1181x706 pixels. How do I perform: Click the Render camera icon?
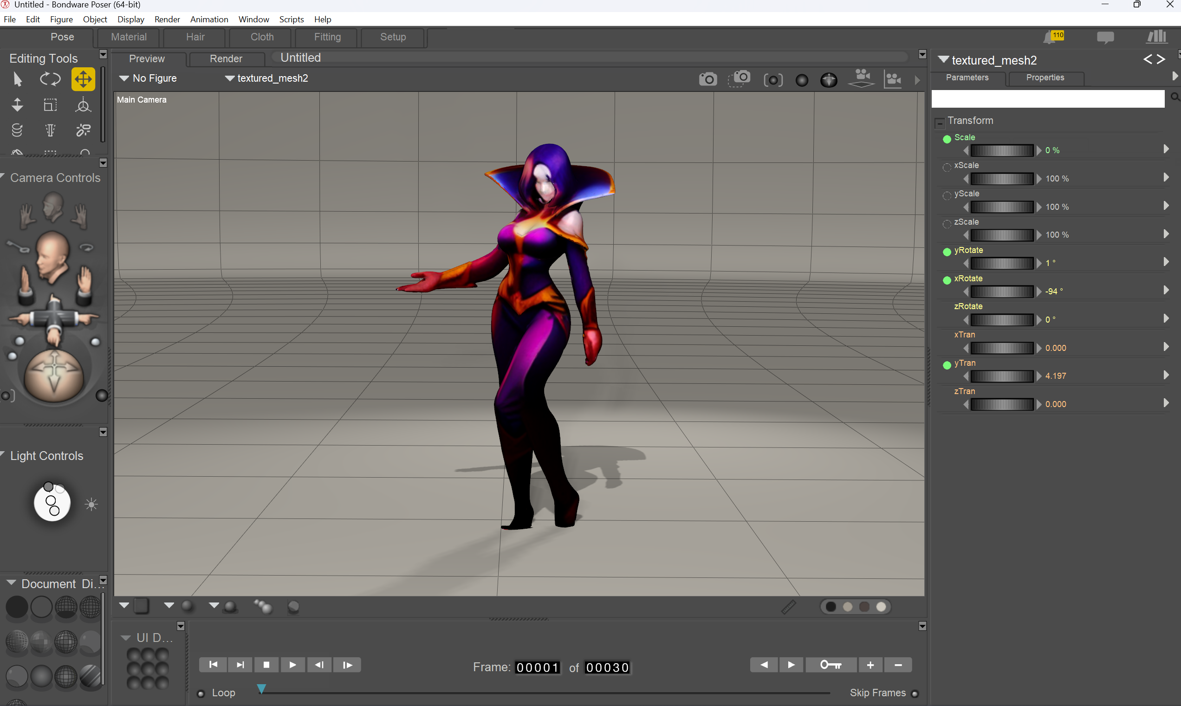(x=707, y=79)
